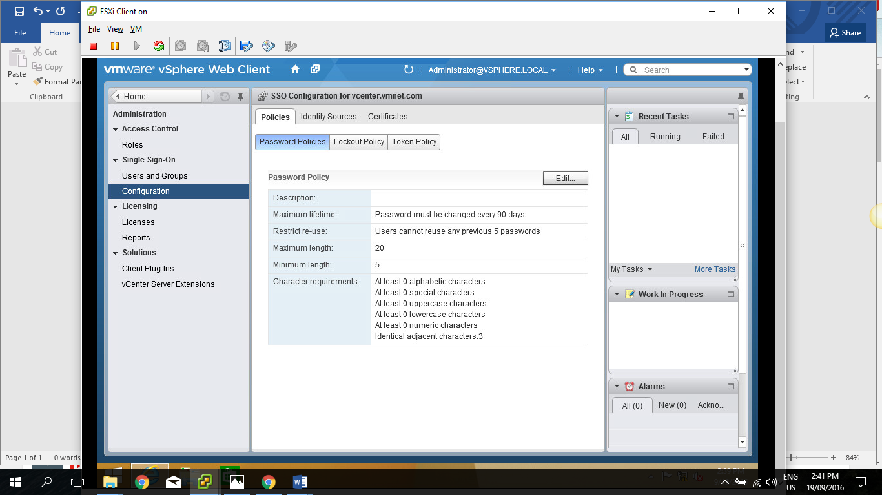Viewport: 882px width, 495px height.
Task: Click the Search box dropdown arrow
Action: pos(746,70)
